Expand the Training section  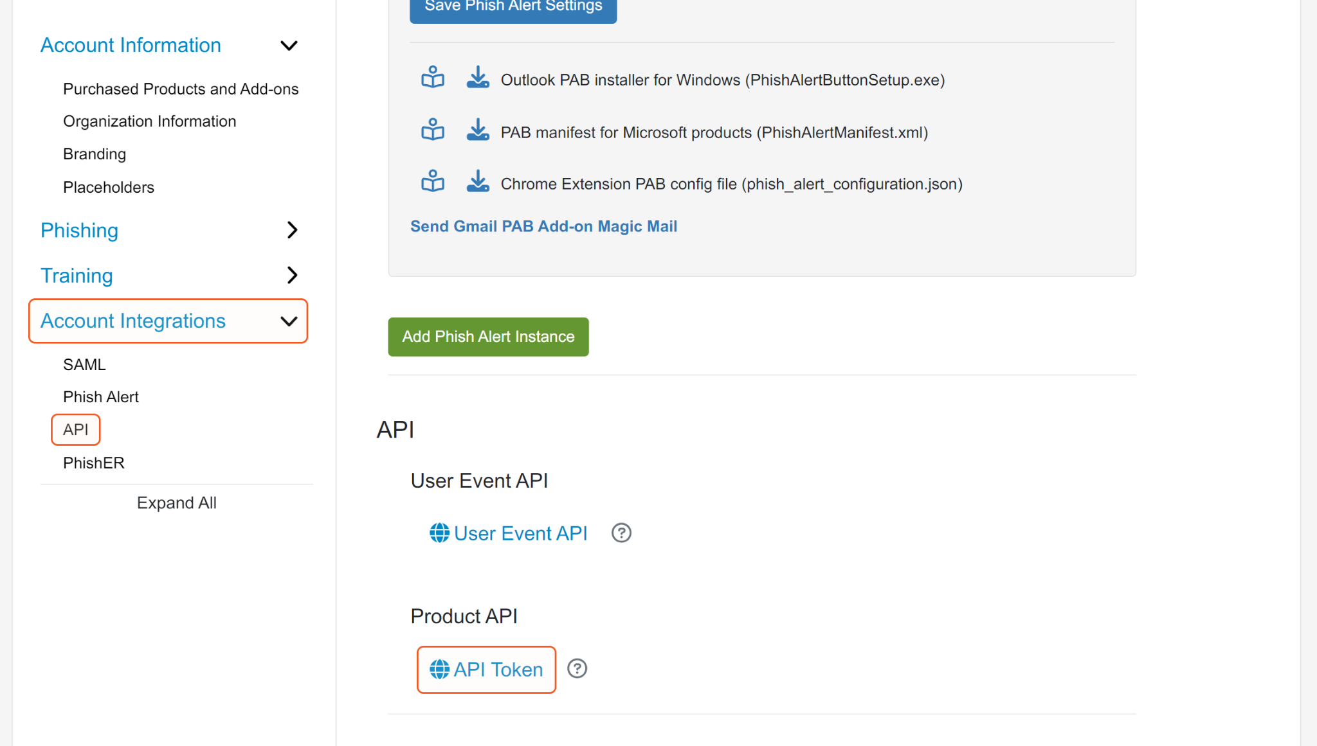point(292,275)
